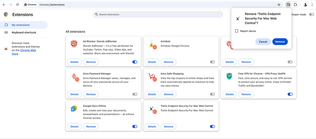Cancel the remove extension dialog
This screenshot has height=139, width=316.
pyautogui.click(x=263, y=42)
